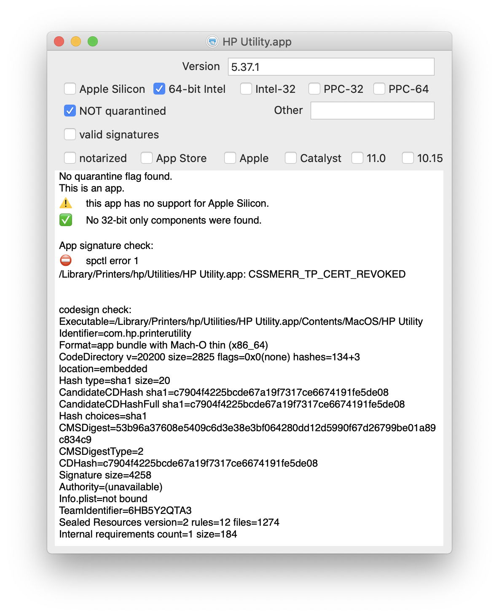The width and height of the screenshot is (499, 616).
Task: Toggle the PPC-64 checkbox
Action: coord(379,89)
